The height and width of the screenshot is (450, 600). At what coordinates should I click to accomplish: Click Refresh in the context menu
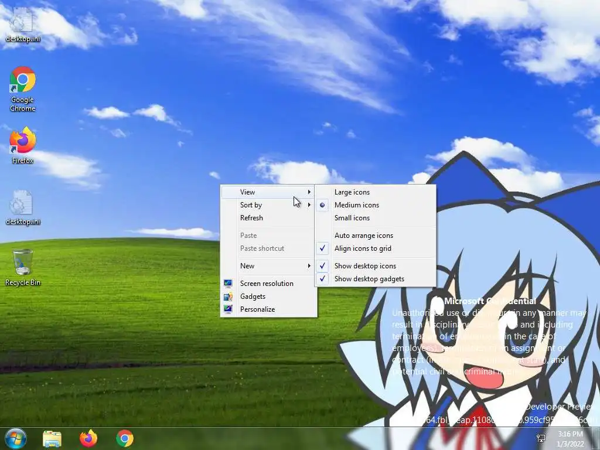pyautogui.click(x=268, y=218)
